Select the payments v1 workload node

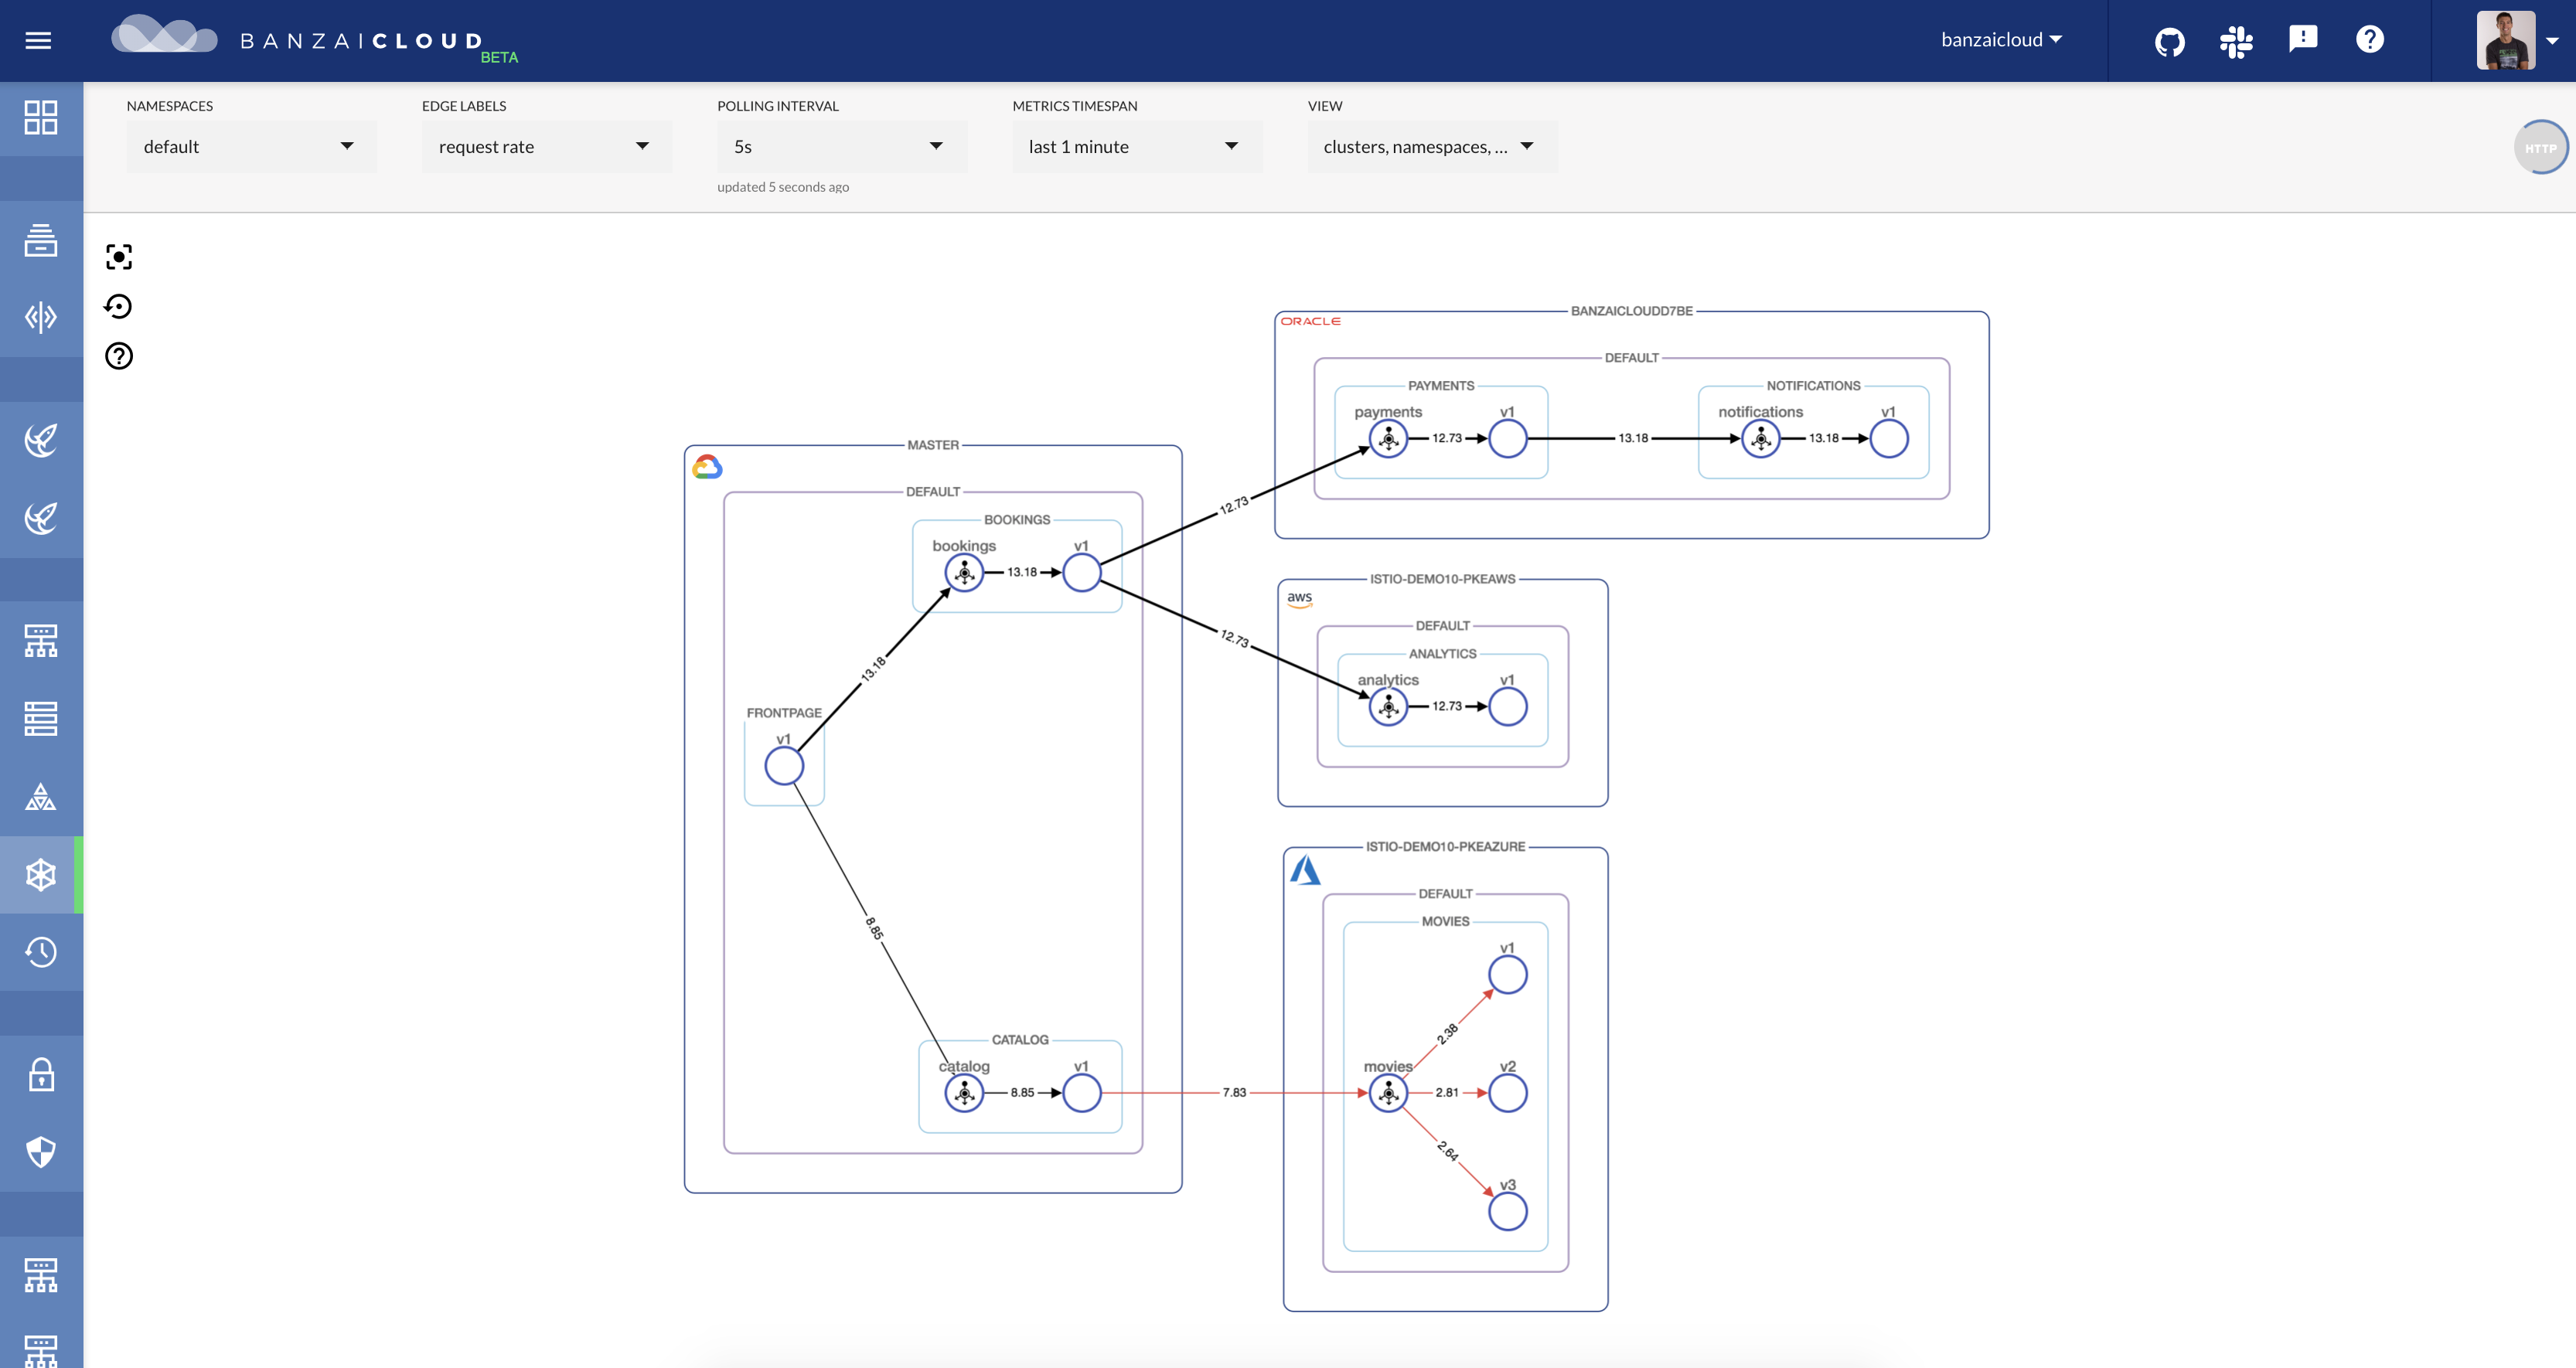[x=1507, y=439]
